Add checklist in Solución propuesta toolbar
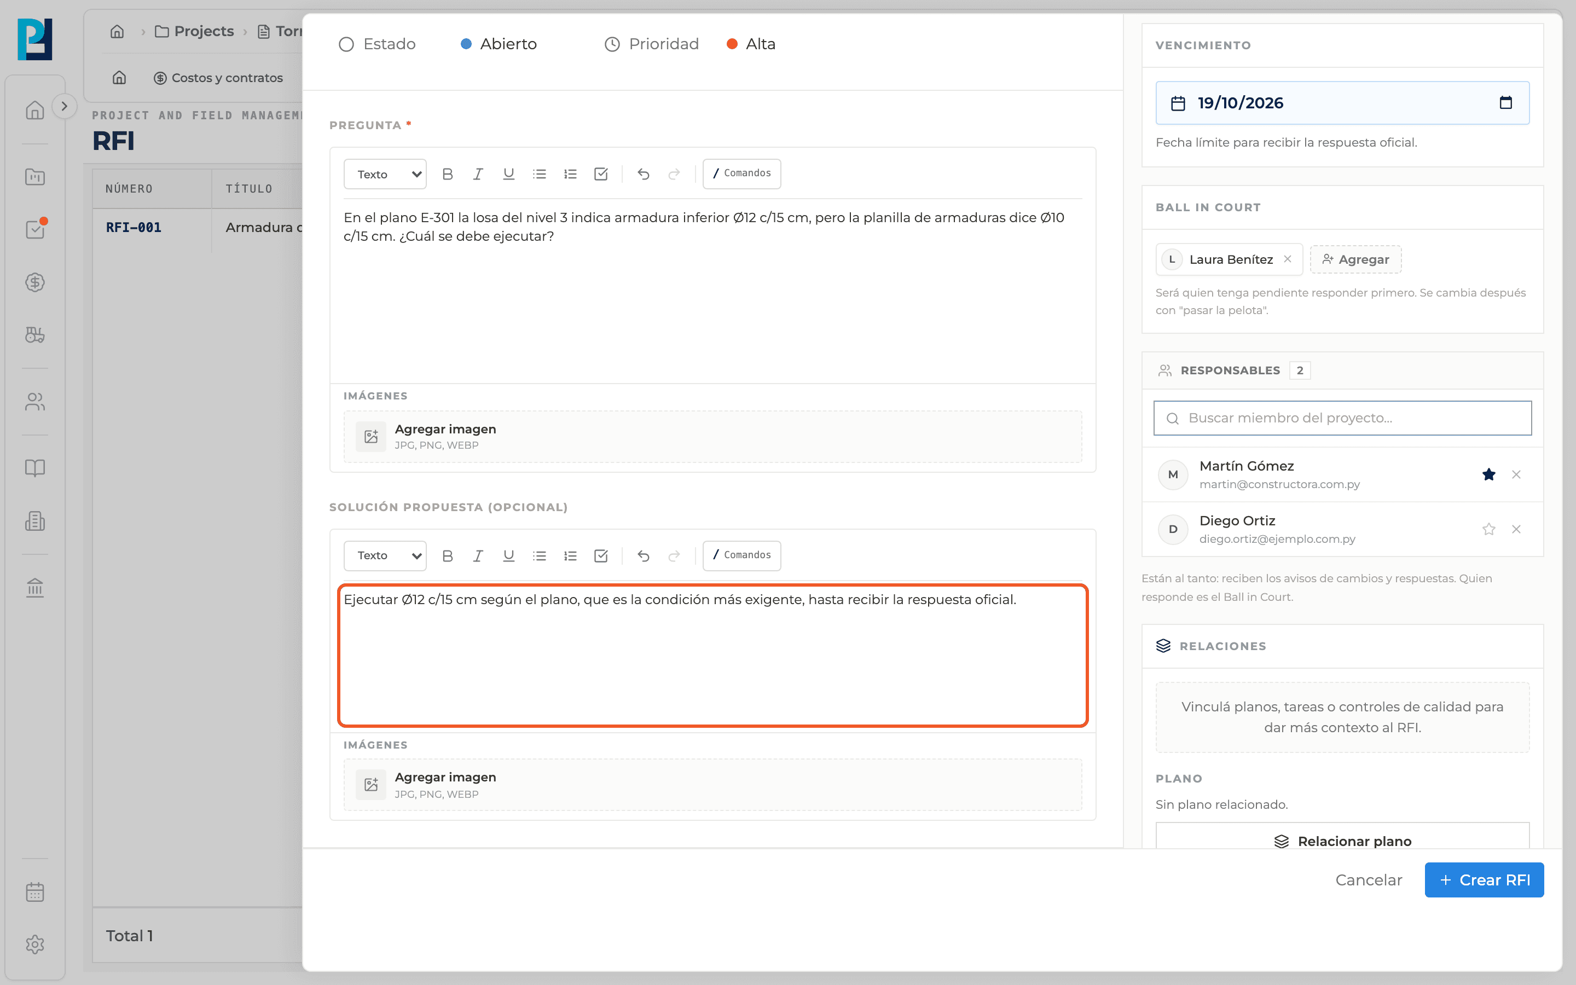1576x985 pixels. pyautogui.click(x=601, y=555)
